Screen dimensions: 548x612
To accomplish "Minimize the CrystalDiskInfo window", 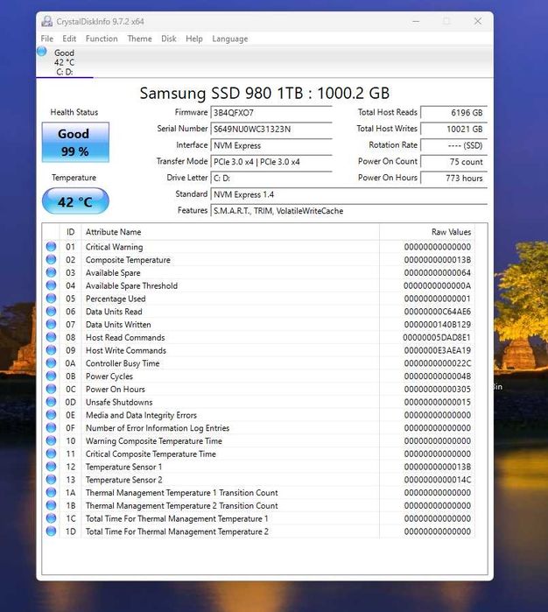I will (416, 21).
